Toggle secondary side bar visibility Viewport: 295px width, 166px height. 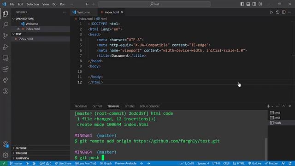pyautogui.click(x=254, y=4)
